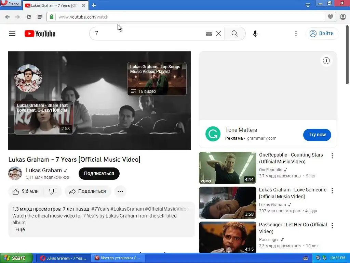
Task: Click the green security padlock icon
Action: (x=52, y=17)
